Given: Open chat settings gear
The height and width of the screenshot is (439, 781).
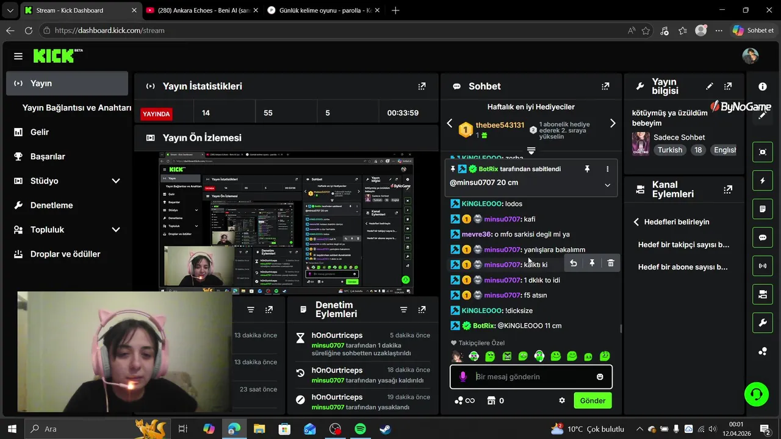Looking at the screenshot, I should [562, 401].
